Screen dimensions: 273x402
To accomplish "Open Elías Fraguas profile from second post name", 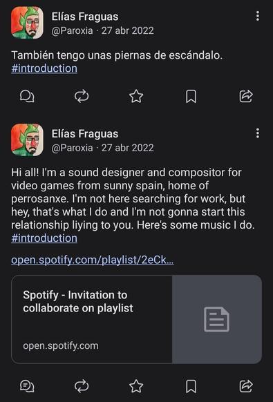I will click(x=85, y=134).
